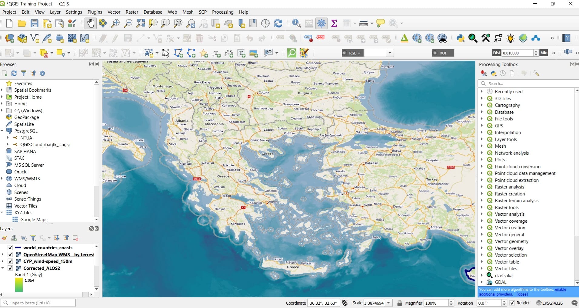Screen dimensions: 579x308
Task: Open Layer Styling brush icon in Layers panel
Action: coord(5,238)
